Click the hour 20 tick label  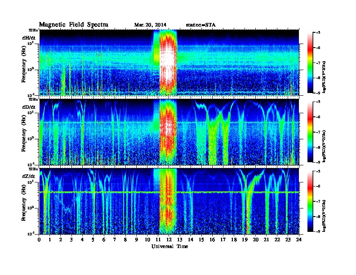(x=256, y=240)
